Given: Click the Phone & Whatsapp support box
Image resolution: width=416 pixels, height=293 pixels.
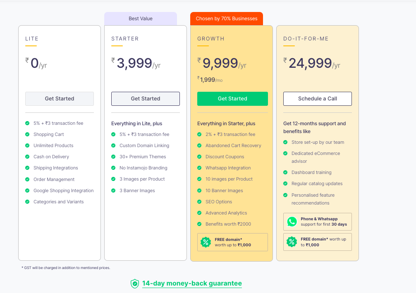Looking at the screenshot, I should point(317,222).
